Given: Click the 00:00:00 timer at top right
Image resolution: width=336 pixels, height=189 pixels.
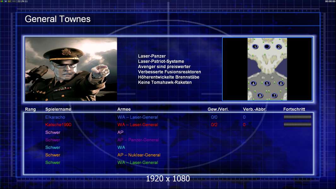Looking at the screenshot, I should coord(330,1).
